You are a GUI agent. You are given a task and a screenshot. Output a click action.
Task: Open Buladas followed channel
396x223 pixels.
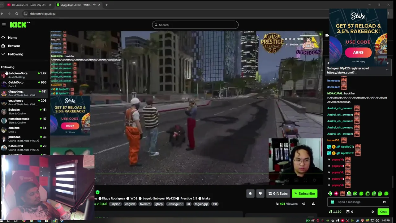point(24,111)
